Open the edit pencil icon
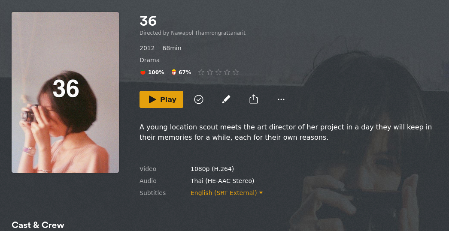 coord(226,99)
